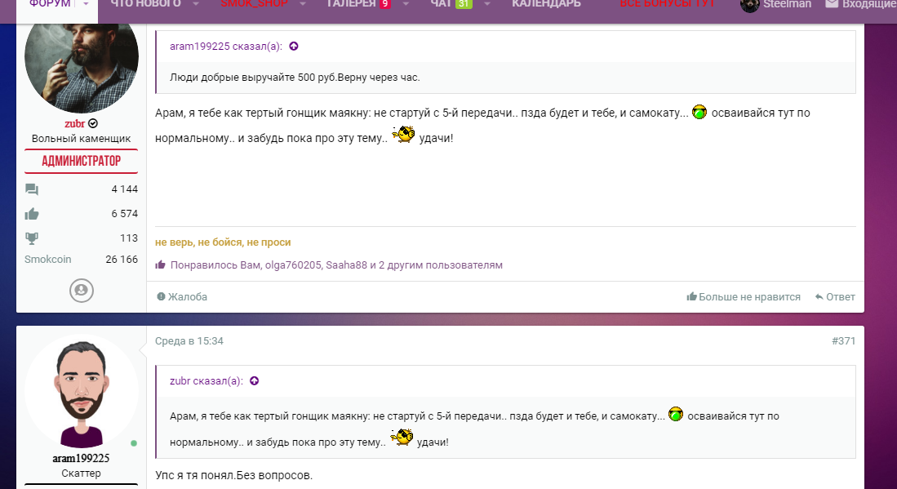Screen dimensions: 897x489
Task: Click the Понравилось Вам text in likes line
Action: 215,265
